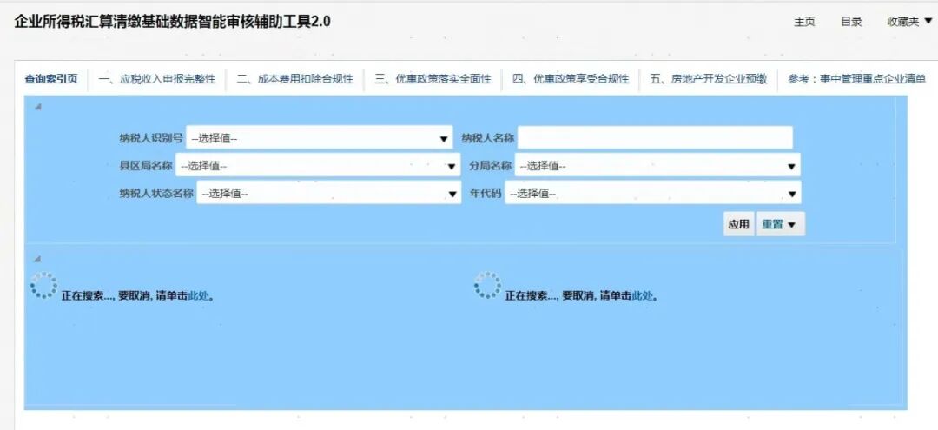938x430 pixels.
Task: Collapse the filter section triangle icon
Action: tap(37, 107)
